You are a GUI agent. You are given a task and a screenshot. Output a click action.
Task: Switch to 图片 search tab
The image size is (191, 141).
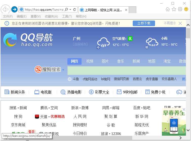tap(105, 61)
